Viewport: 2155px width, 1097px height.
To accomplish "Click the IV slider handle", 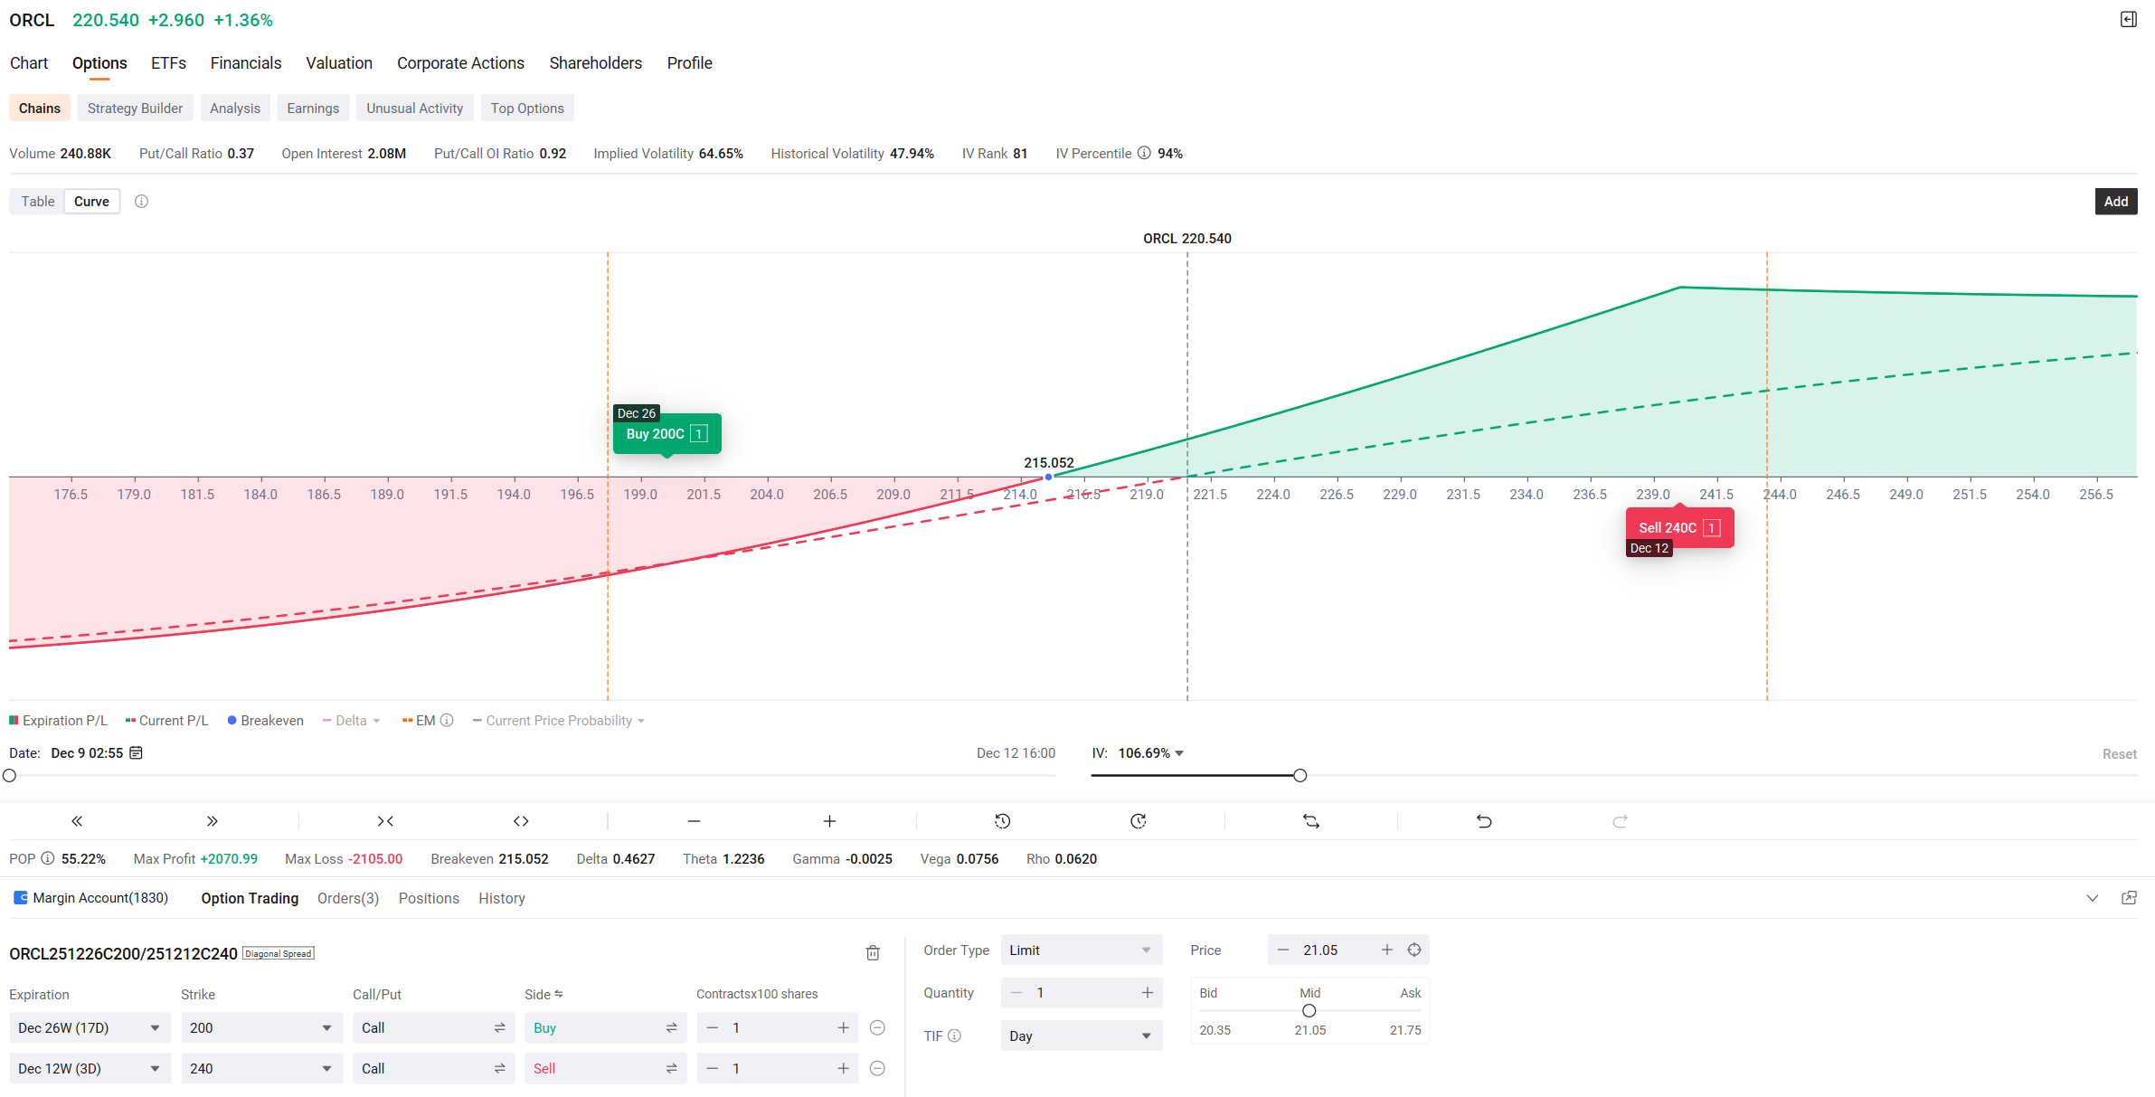I will click(x=1300, y=776).
